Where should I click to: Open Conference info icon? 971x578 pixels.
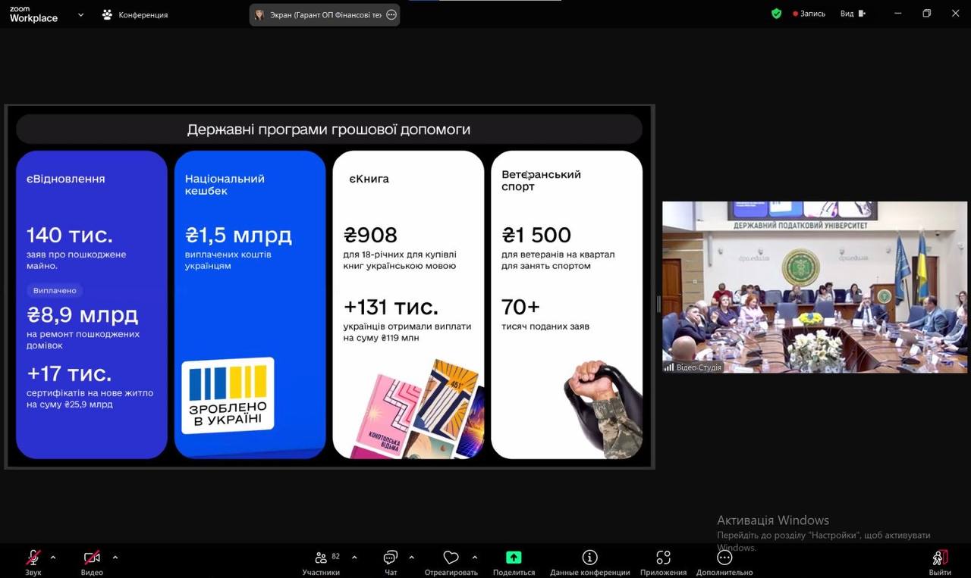coord(589,558)
